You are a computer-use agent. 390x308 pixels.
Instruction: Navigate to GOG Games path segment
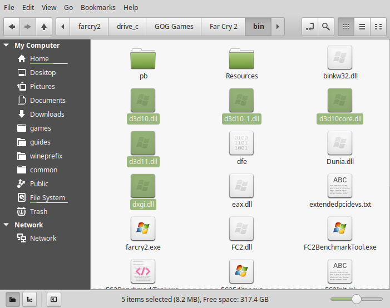(174, 27)
